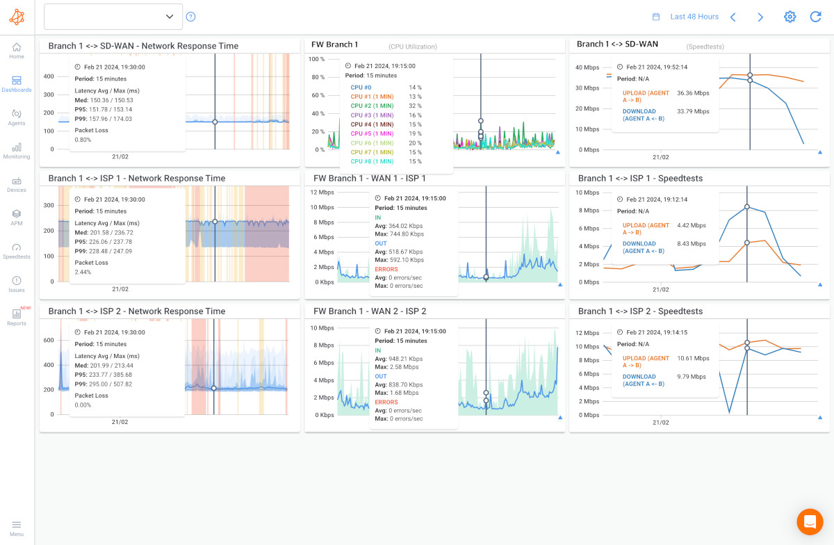Open the Home section in the sidebar
The height and width of the screenshot is (545, 834).
pos(16,51)
